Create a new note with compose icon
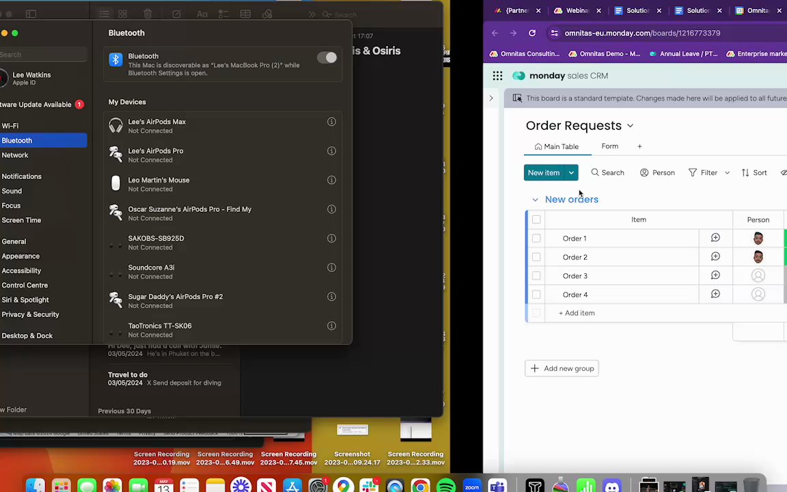This screenshot has width=787, height=492. (177, 14)
